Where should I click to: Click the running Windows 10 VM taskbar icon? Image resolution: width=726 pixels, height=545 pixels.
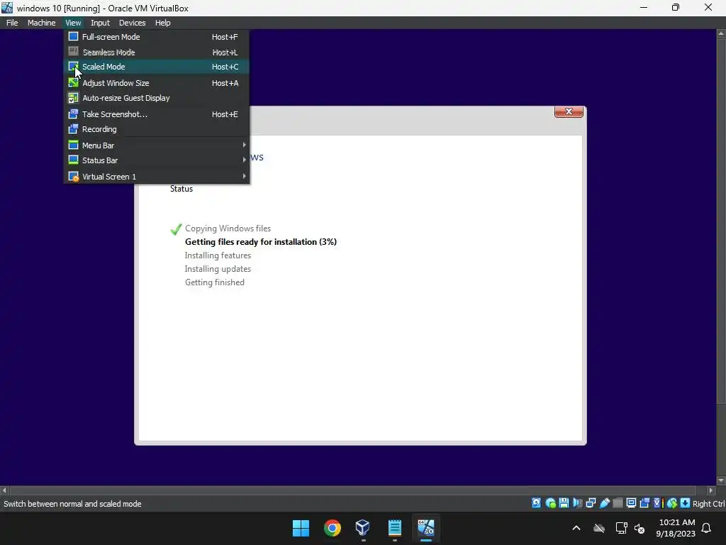click(426, 528)
